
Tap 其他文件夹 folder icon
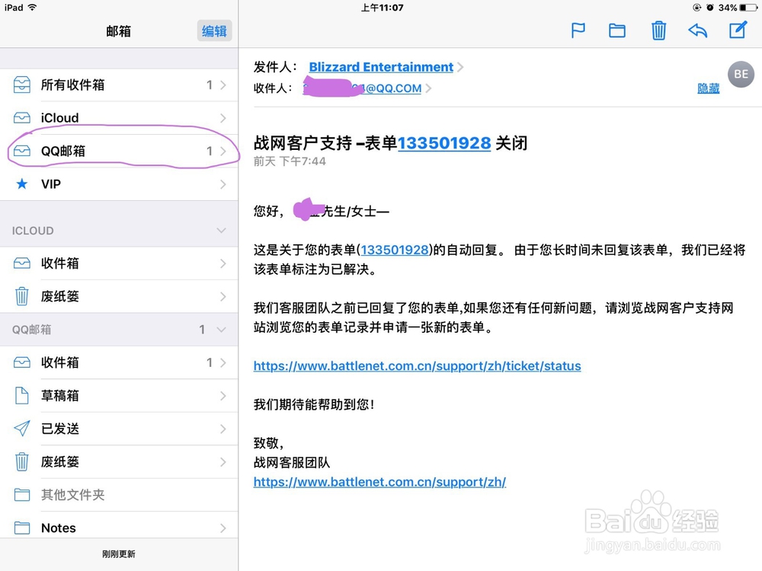[22, 495]
